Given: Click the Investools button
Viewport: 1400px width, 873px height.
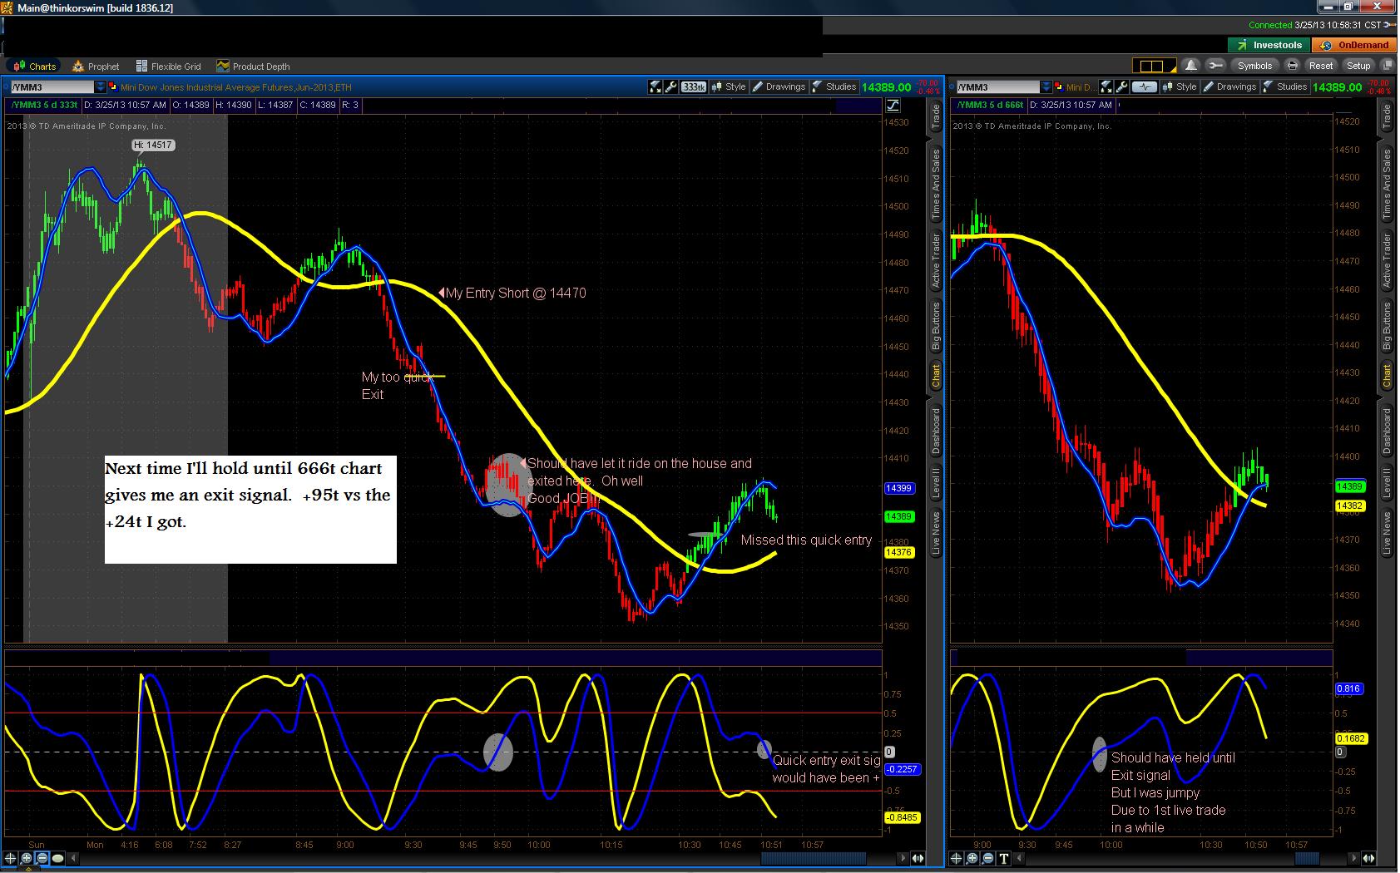Looking at the screenshot, I should [1269, 45].
